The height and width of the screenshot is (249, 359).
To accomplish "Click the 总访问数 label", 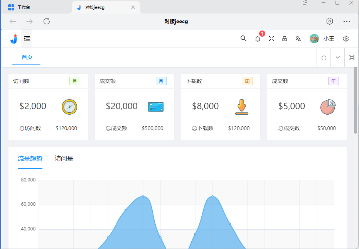I will point(30,128).
